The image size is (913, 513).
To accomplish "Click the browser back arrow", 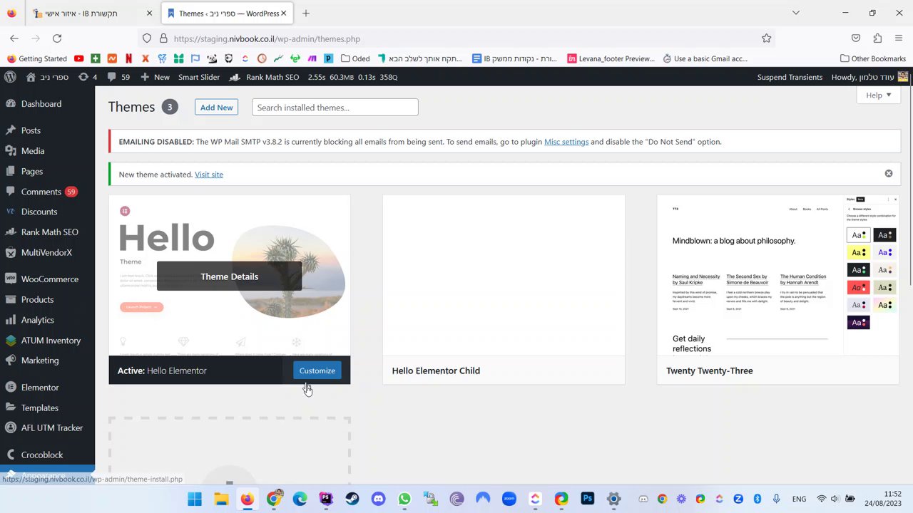I will (x=14, y=38).
